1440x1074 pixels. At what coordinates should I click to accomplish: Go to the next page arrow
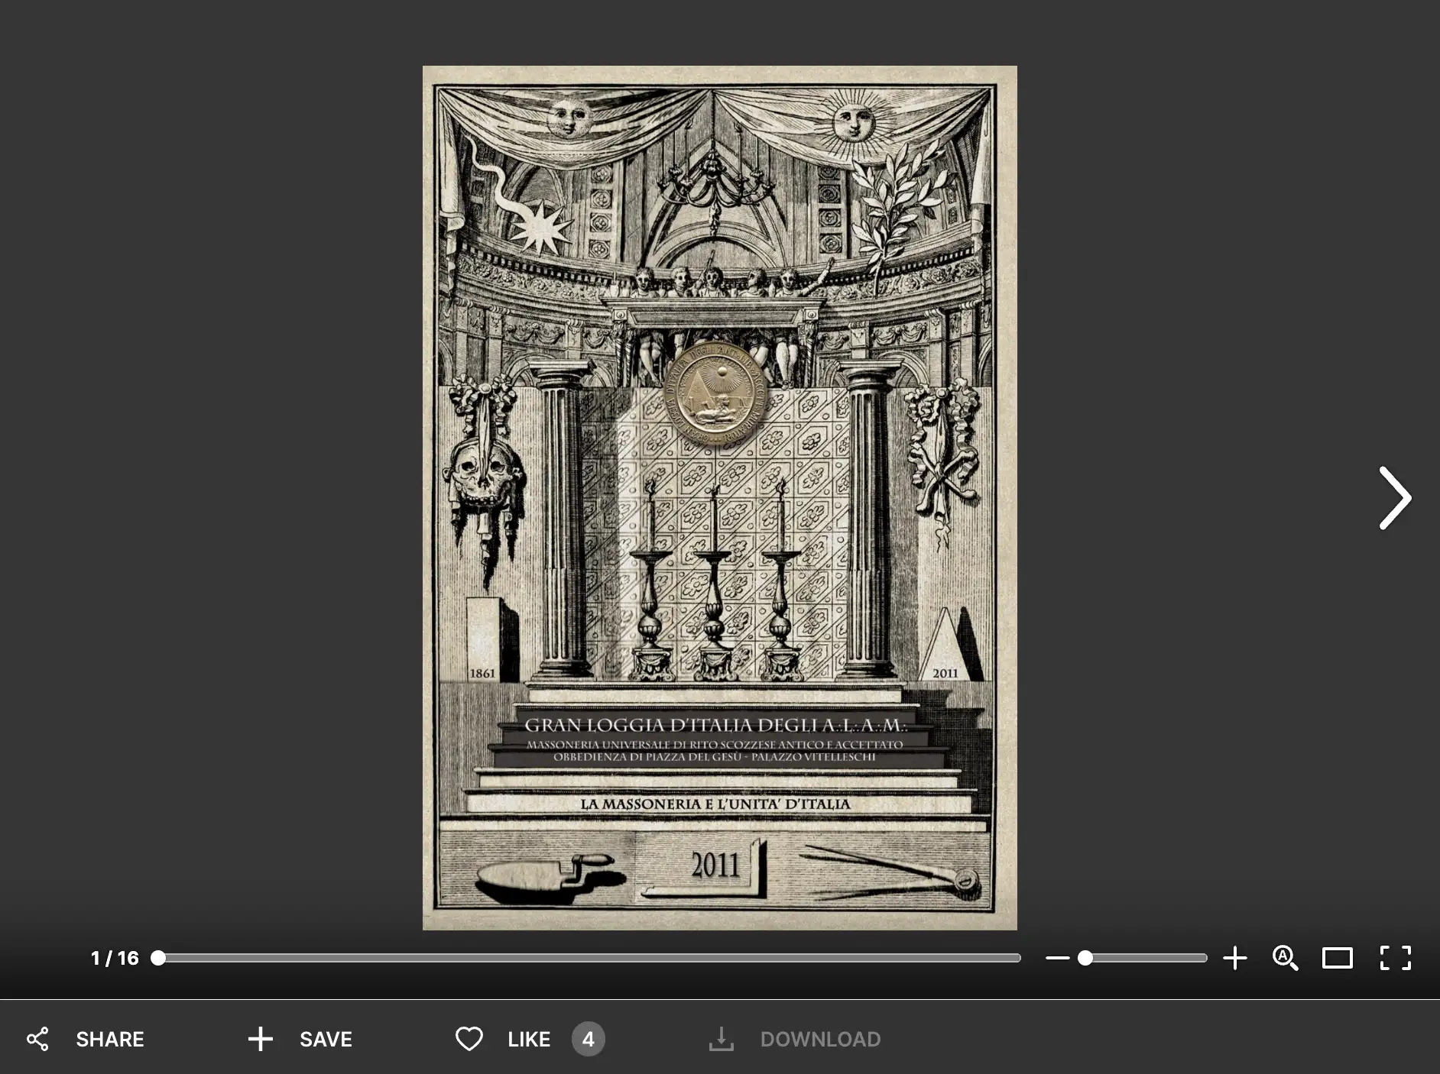point(1394,498)
